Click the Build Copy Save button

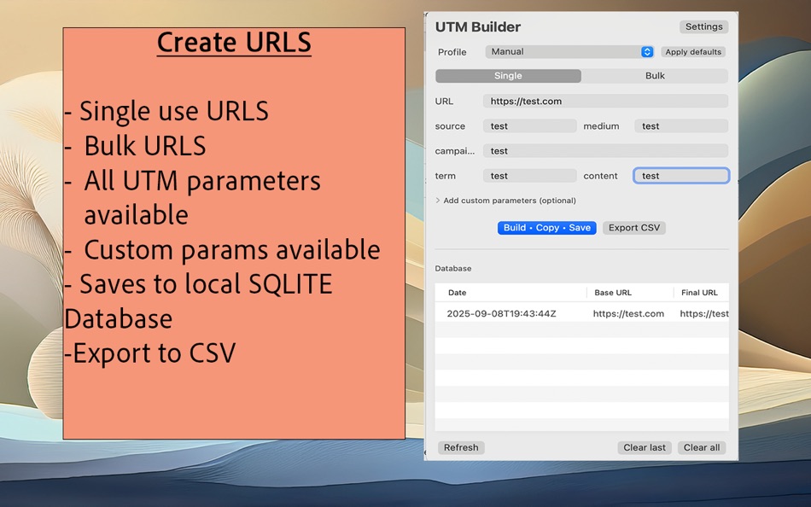click(546, 228)
